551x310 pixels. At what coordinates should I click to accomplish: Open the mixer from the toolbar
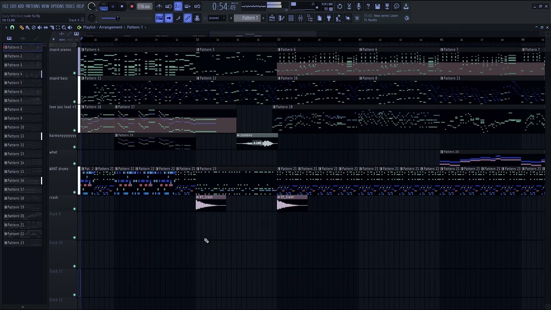[300, 18]
